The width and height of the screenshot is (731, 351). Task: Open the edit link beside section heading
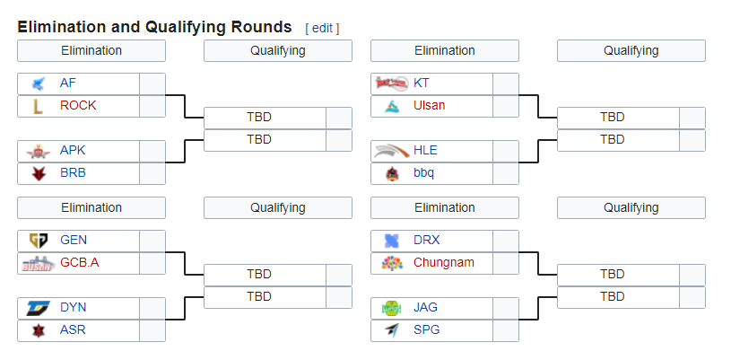[322, 29]
